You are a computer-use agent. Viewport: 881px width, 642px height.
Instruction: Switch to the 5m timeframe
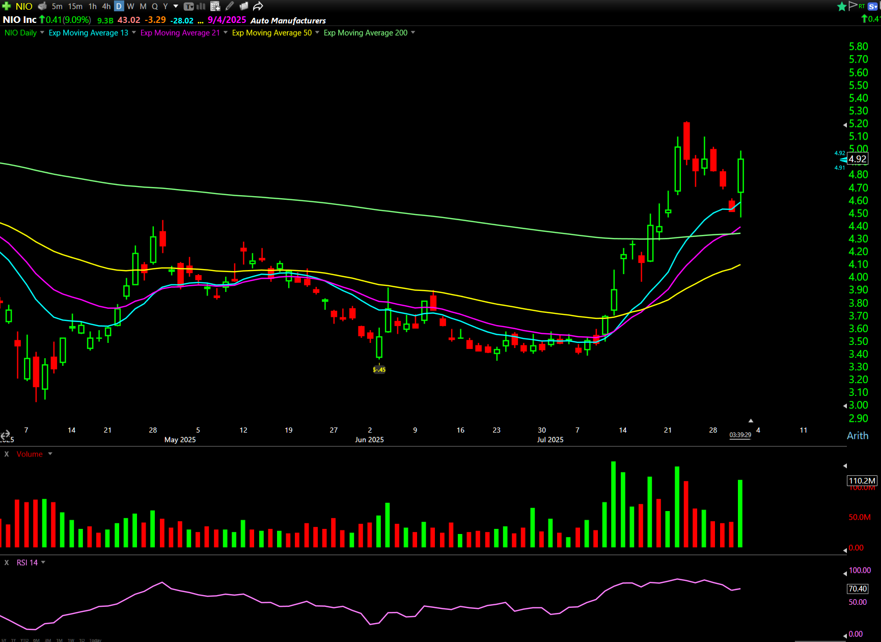57,6
